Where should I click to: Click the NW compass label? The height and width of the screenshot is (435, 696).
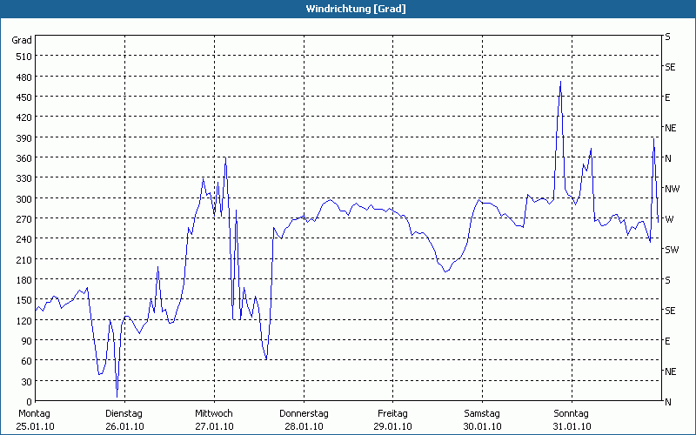(x=672, y=189)
